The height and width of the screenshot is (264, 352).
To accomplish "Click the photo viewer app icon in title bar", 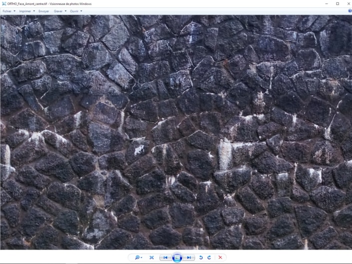I will [3, 3].
